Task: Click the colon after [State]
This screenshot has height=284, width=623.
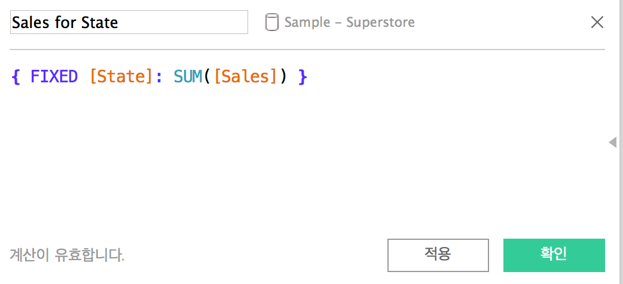Action: [x=159, y=76]
